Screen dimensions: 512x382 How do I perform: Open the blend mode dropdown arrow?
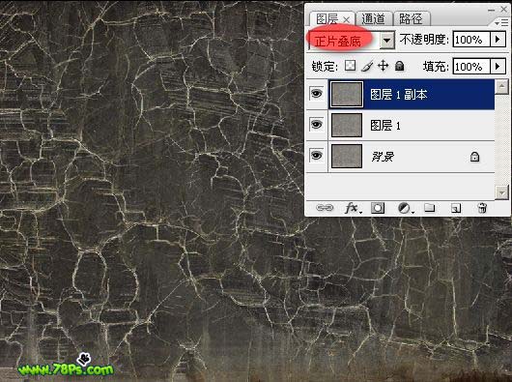pyautogui.click(x=387, y=41)
